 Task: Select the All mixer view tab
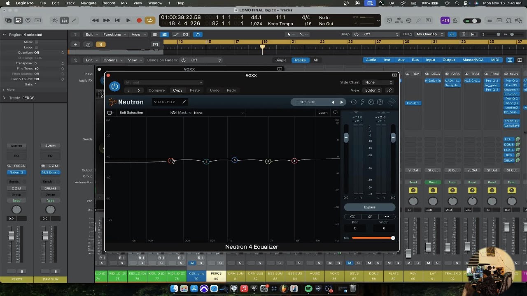click(315, 60)
